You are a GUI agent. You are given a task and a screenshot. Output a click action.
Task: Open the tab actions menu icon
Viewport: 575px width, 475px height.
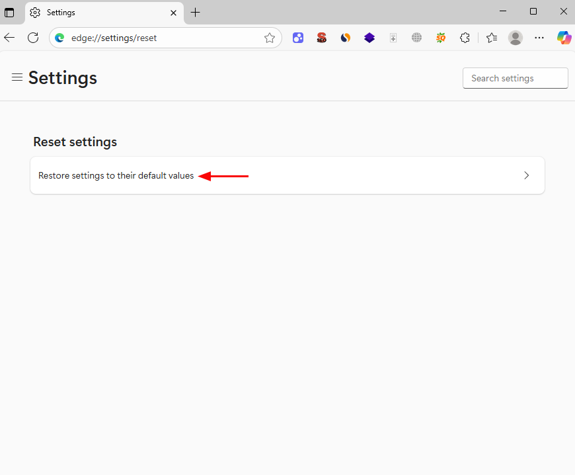coord(9,13)
